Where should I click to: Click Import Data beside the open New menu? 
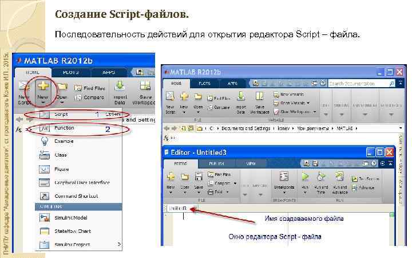click(x=120, y=92)
